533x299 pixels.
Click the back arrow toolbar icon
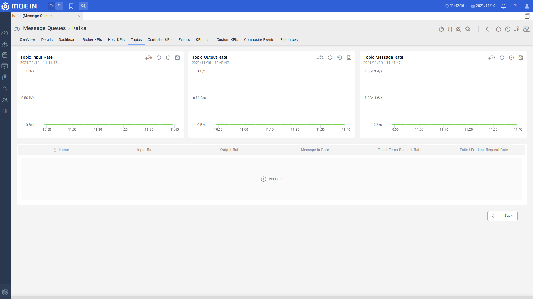pos(488,29)
